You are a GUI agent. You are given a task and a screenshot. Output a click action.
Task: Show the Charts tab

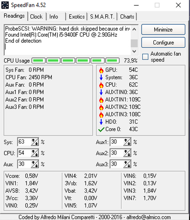[x=127, y=17]
